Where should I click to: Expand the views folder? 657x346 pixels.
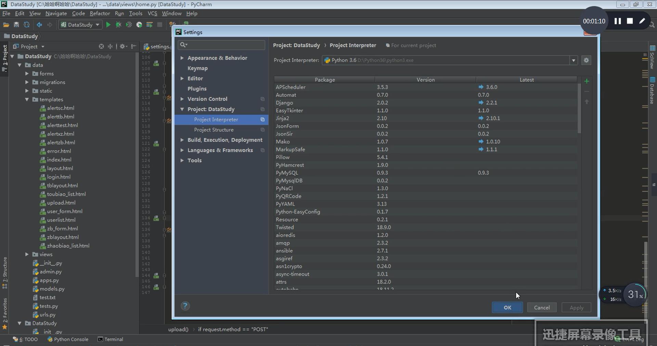[x=27, y=254]
